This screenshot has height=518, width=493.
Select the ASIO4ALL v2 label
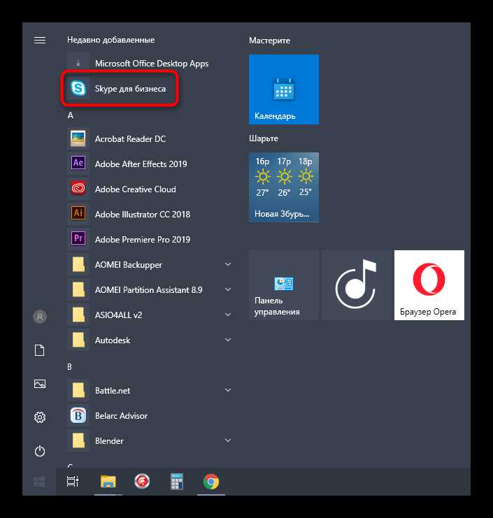click(x=118, y=315)
